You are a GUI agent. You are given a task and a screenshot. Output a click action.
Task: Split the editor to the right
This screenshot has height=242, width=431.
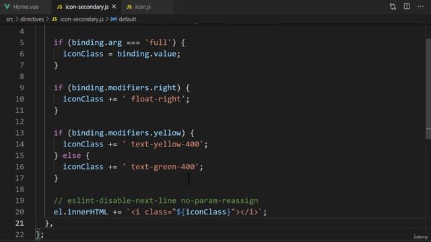coord(407,6)
